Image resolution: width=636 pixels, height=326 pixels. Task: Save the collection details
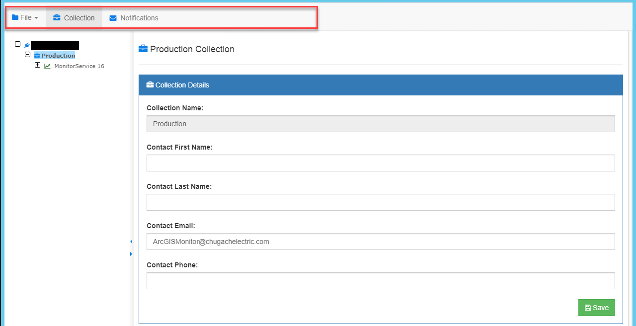pyautogui.click(x=596, y=308)
